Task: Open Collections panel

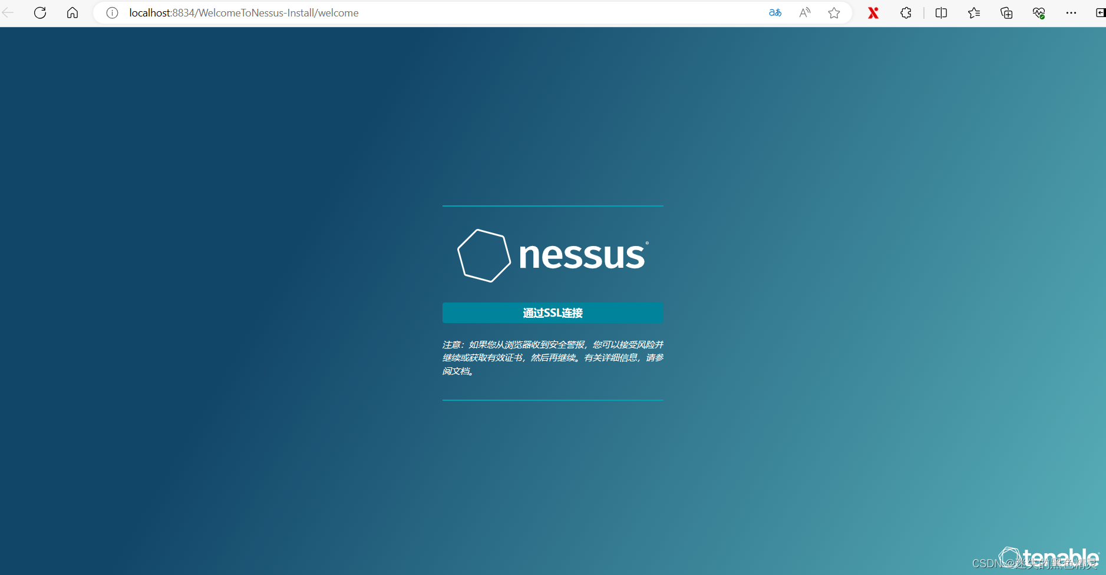Action: 1006,13
